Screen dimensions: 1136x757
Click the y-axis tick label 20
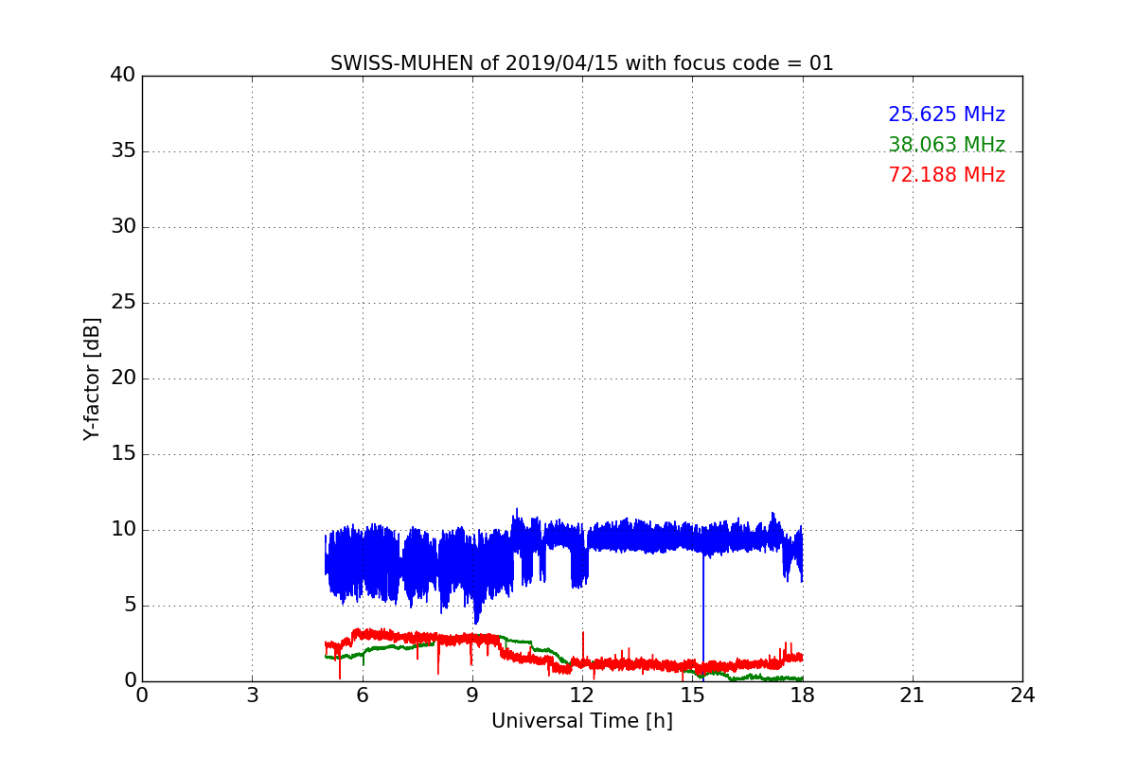(123, 378)
